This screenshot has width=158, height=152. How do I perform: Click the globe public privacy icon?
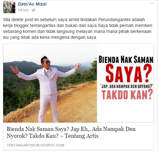33,10
